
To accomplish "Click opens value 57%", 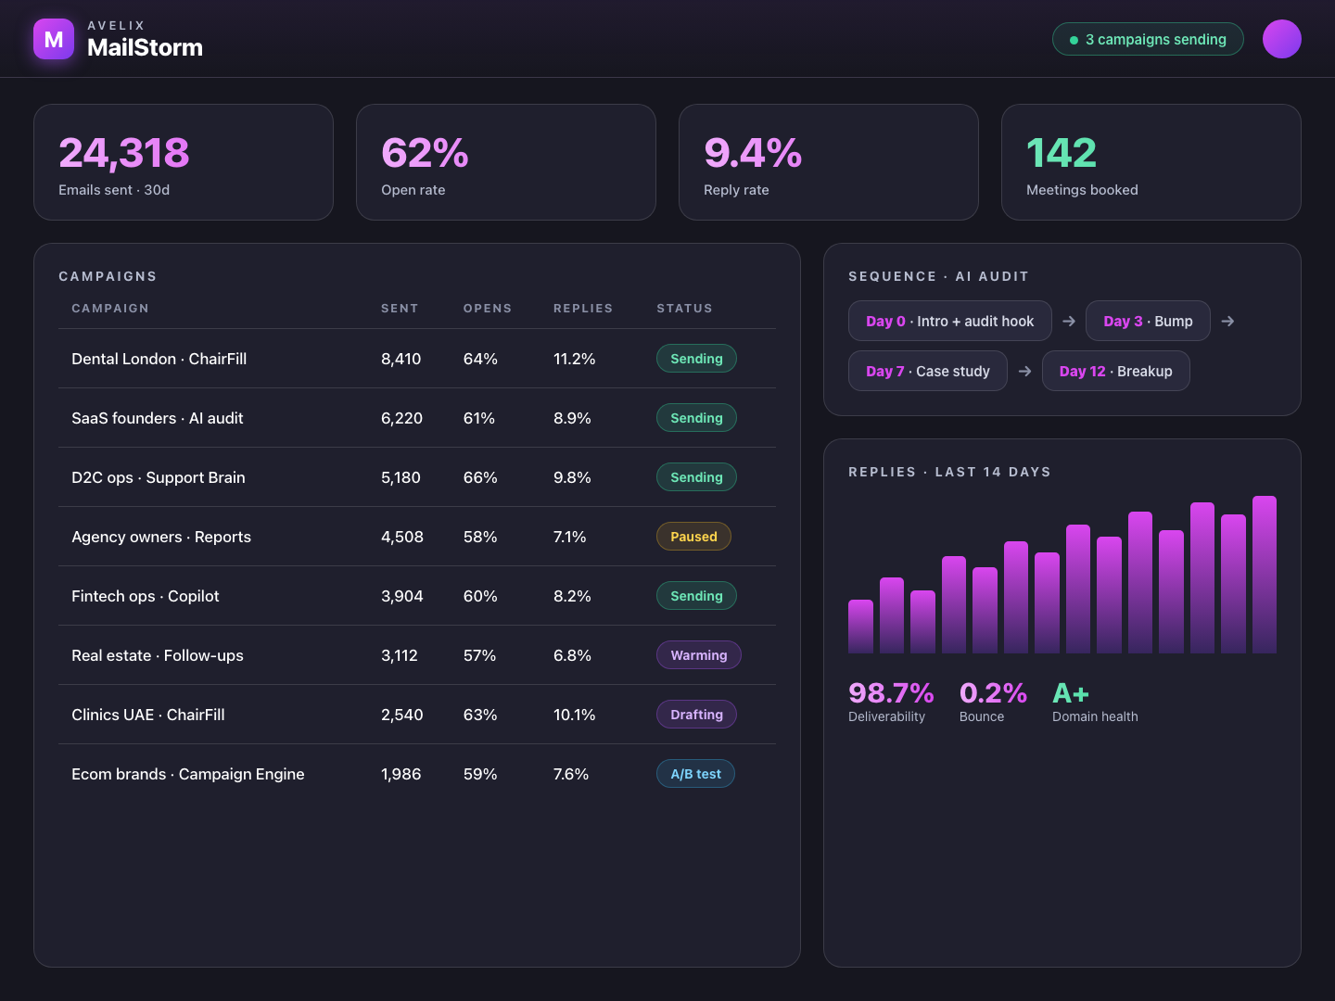I will tap(480, 655).
